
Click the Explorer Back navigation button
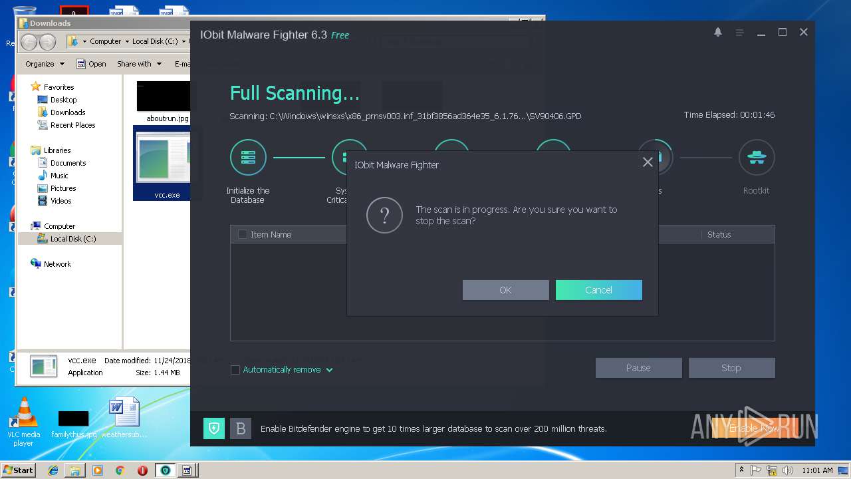[x=29, y=42]
